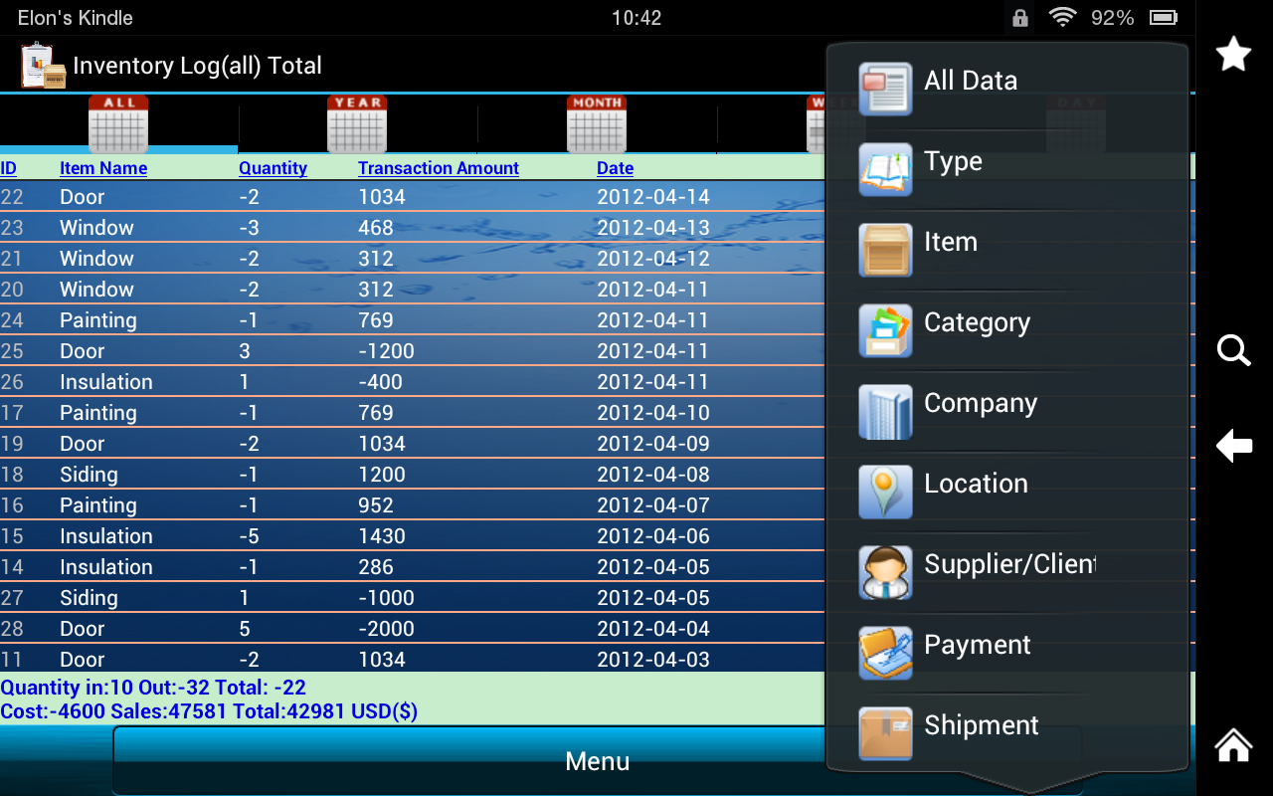Sort by the Quantity column header
This screenshot has height=796, width=1273.
pyautogui.click(x=273, y=168)
